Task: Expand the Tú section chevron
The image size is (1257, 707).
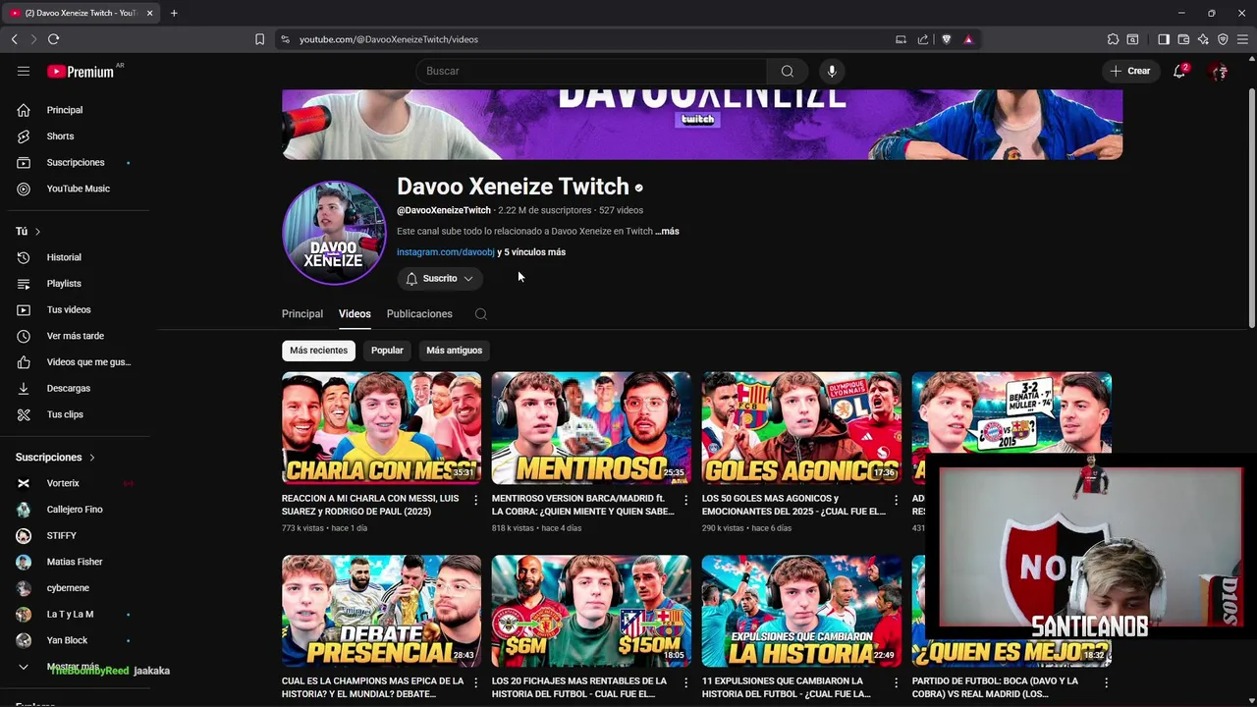Action: pyautogui.click(x=37, y=232)
